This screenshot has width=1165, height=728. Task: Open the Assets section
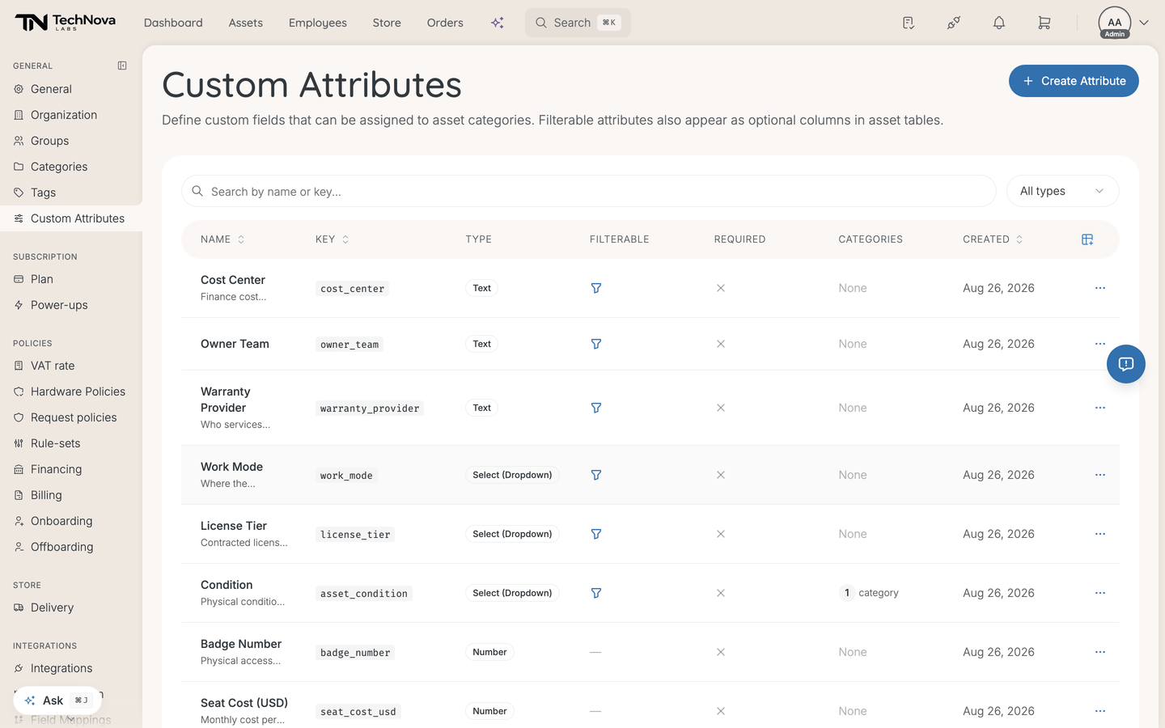coord(246,23)
